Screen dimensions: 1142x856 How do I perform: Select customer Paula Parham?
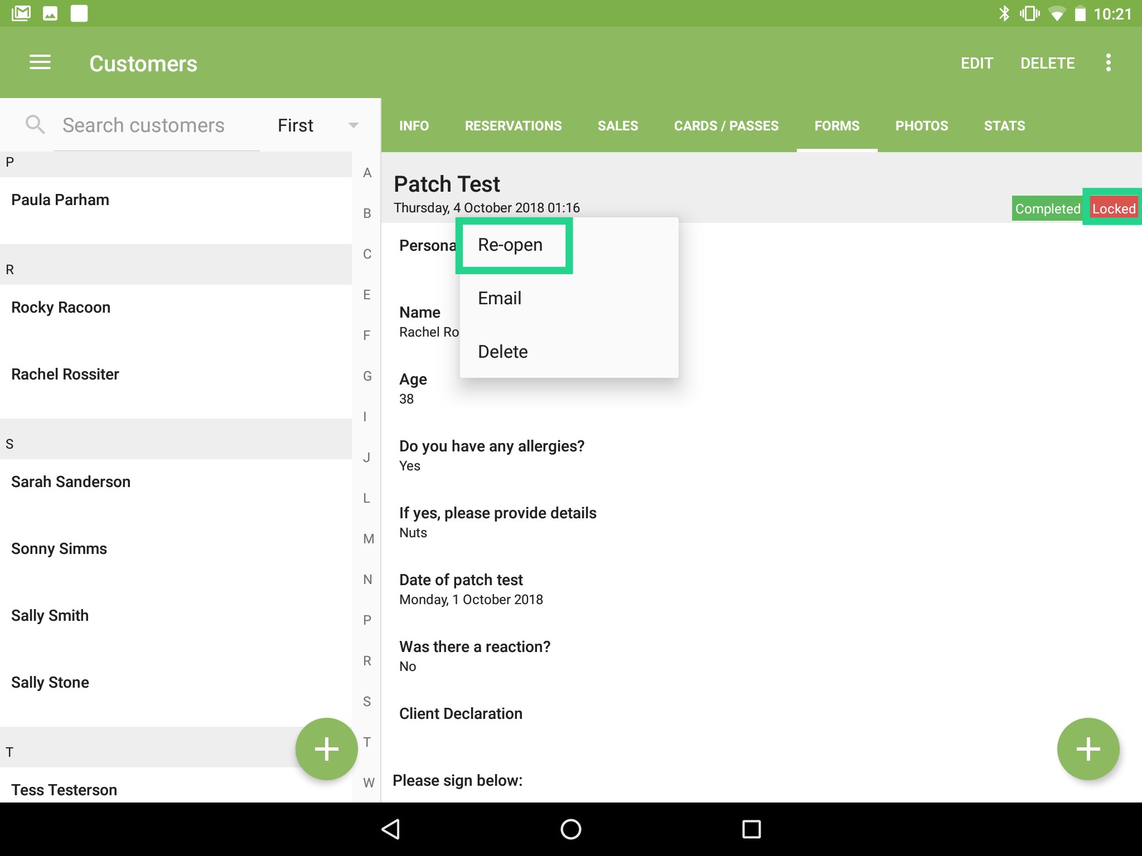[x=176, y=210]
